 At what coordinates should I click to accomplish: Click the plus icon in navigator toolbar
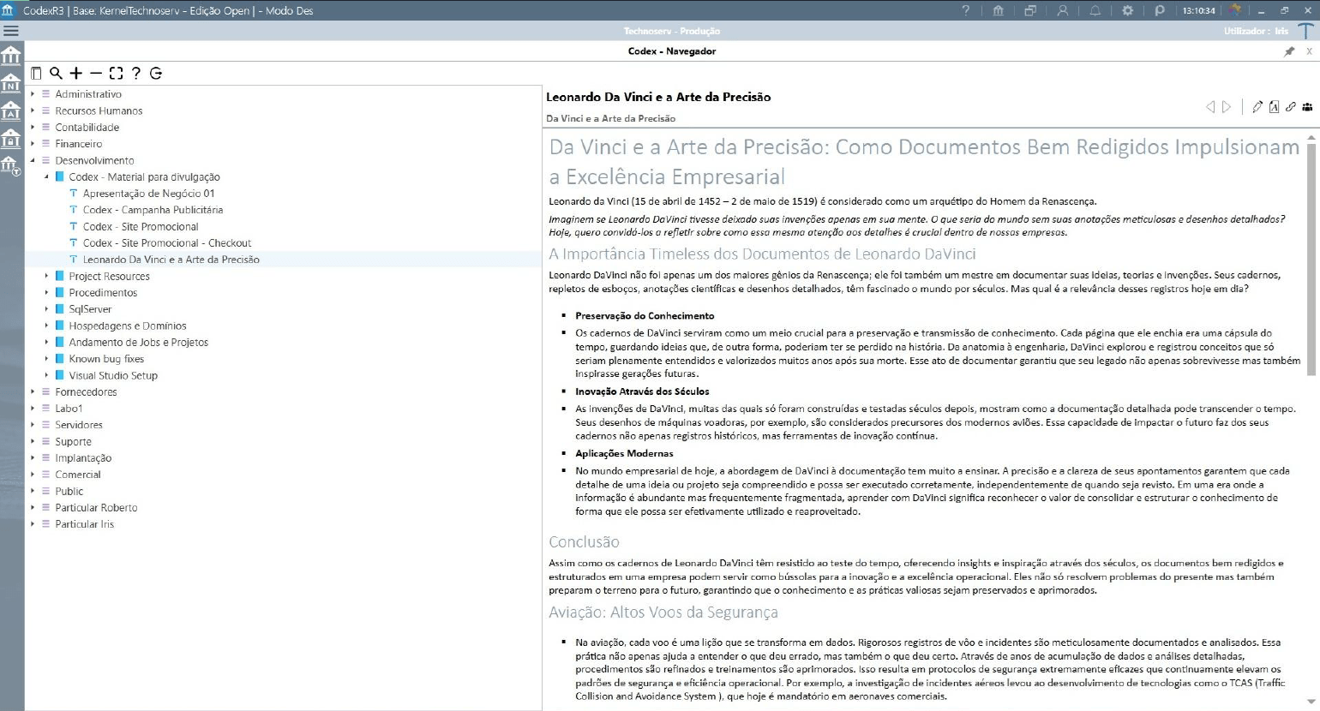[76, 74]
